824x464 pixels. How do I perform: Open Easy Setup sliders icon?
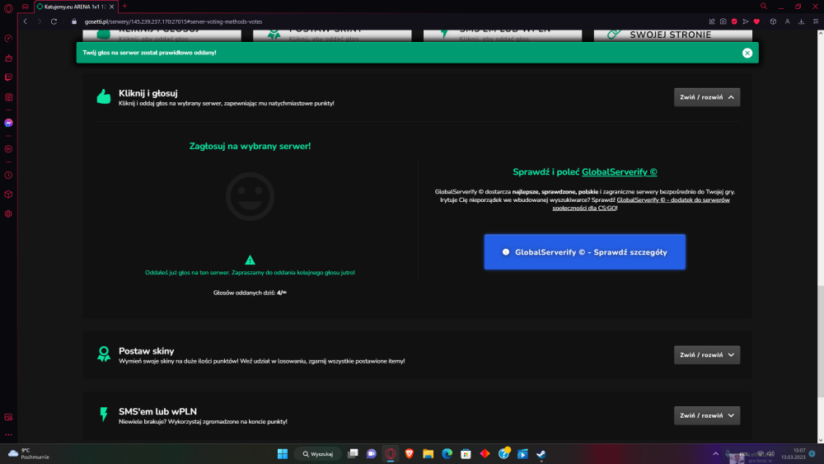(x=816, y=21)
